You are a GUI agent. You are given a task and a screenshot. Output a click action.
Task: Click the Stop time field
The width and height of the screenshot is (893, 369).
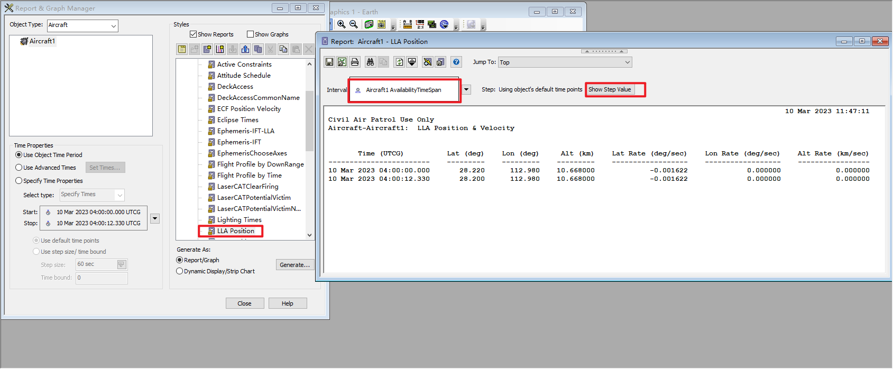(x=94, y=223)
